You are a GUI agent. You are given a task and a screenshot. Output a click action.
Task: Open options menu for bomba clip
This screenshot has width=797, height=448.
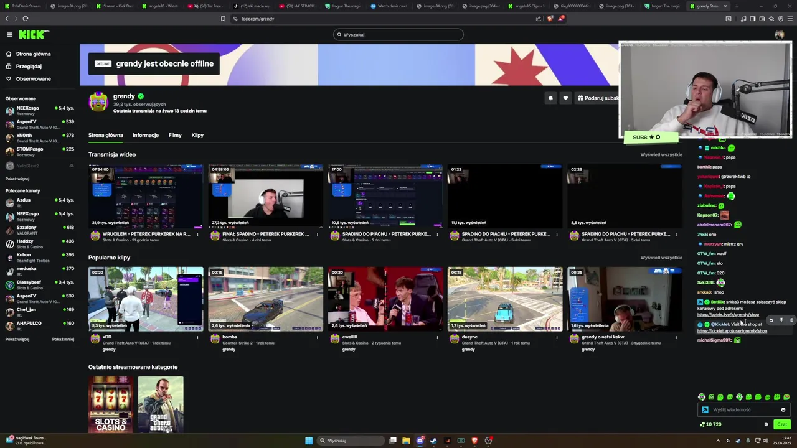318,338
